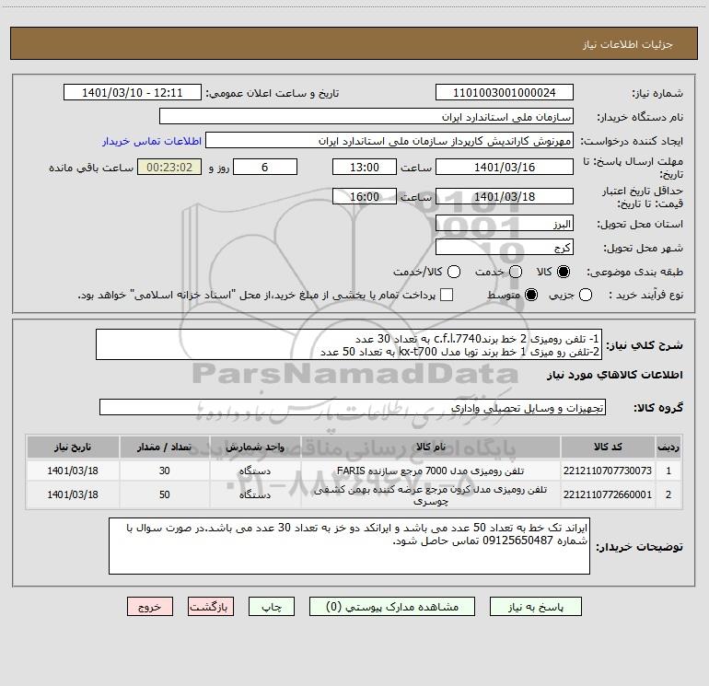Click the response deadline date 1401/03/16
Image resolution: width=709 pixels, height=686 pixels.
tap(505, 167)
